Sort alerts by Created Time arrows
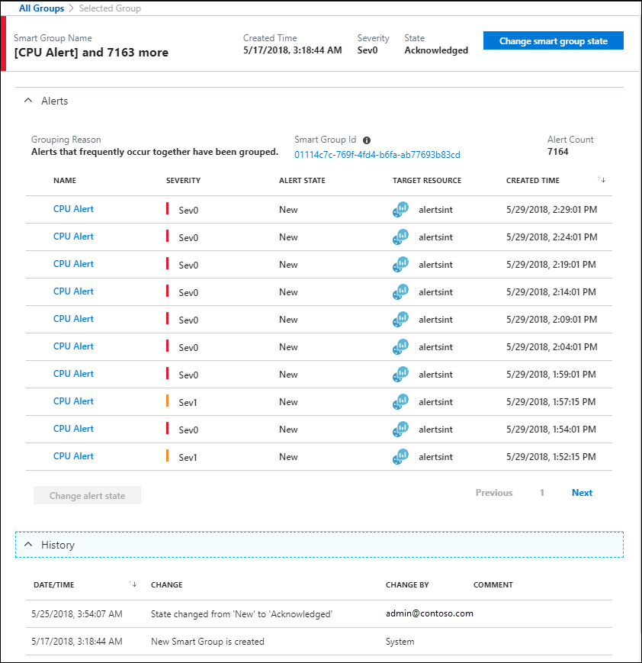This screenshot has width=642, height=663. tap(602, 180)
